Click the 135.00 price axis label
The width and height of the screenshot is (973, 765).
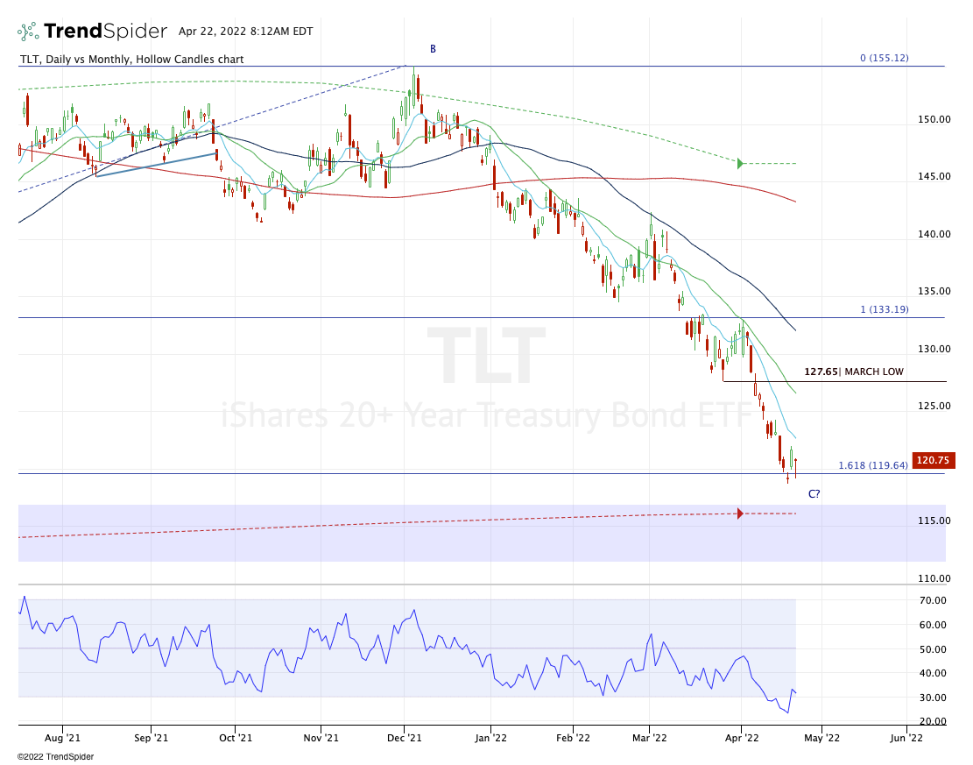coord(934,291)
